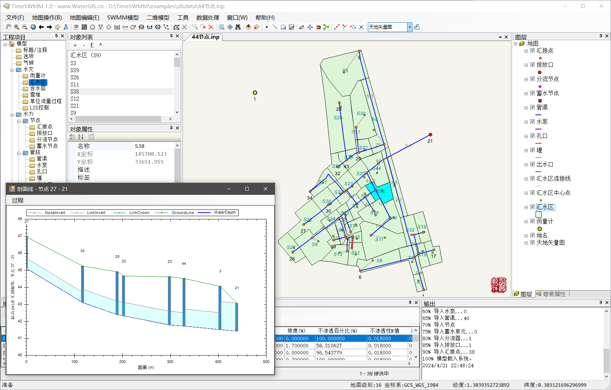Viewport: 611px width, 390px height.
Task: Click the 汇水区 layer green color swatch
Action: pos(538,214)
